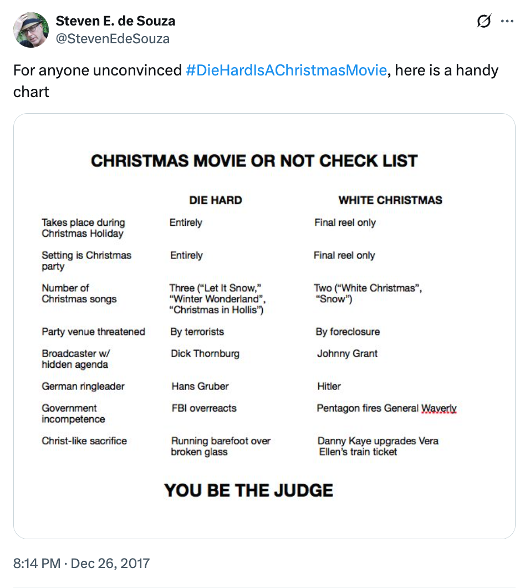Click the "Dick Thornburg" chart entry
The height and width of the screenshot is (588, 530).
point(205,353)
